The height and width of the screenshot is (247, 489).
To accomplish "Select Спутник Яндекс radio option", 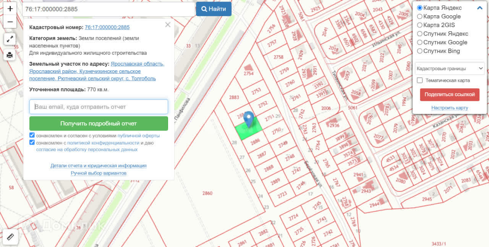I will [x=419, y=34].
